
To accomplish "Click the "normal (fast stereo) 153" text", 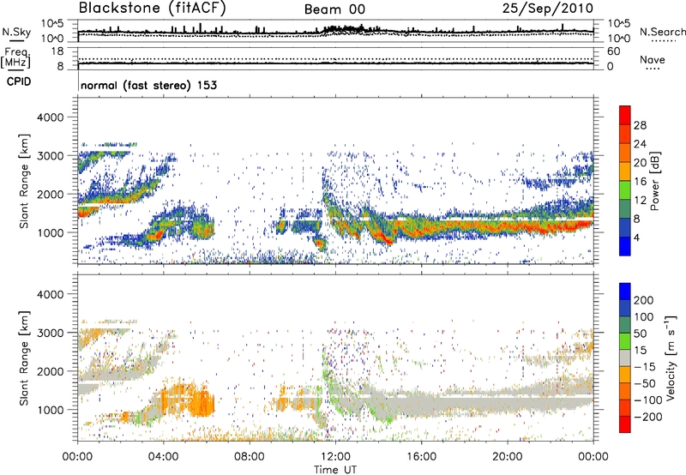I will pos(148,85).
